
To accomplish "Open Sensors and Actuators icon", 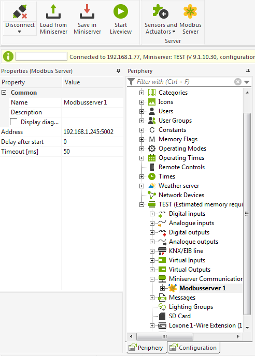I will point(160,11).
